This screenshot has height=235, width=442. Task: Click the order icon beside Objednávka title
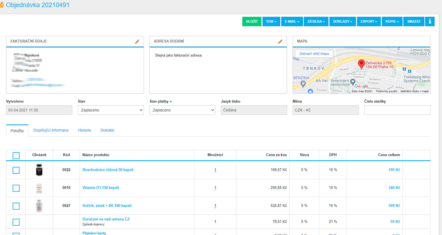point(2,6)
